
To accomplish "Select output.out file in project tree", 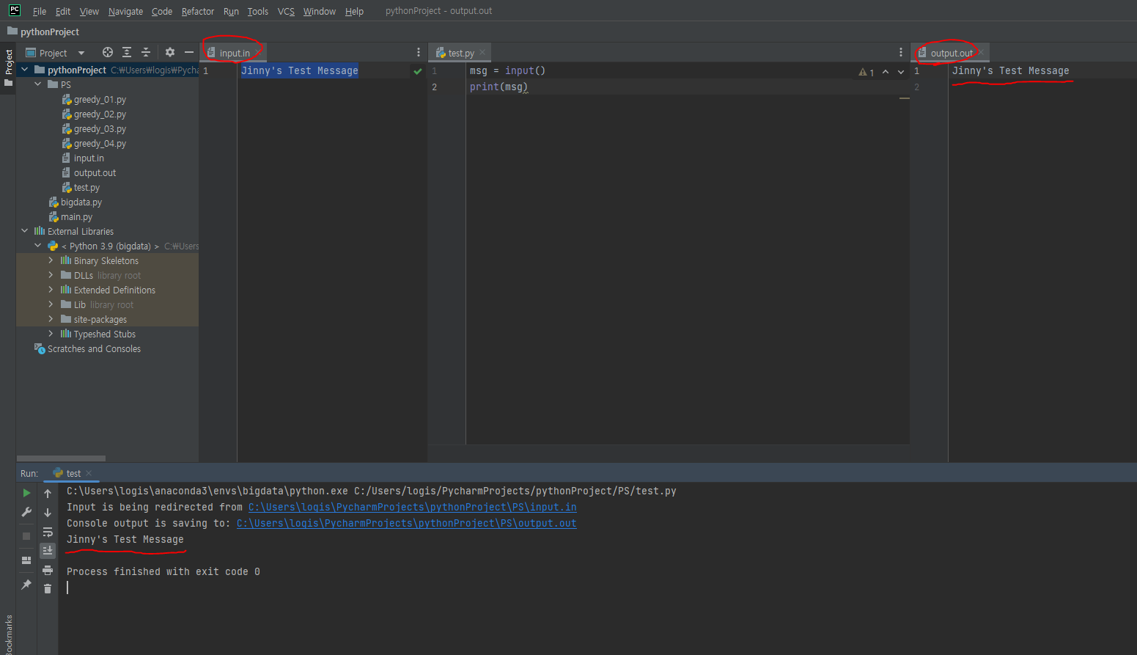I will (x=95, y=172).
